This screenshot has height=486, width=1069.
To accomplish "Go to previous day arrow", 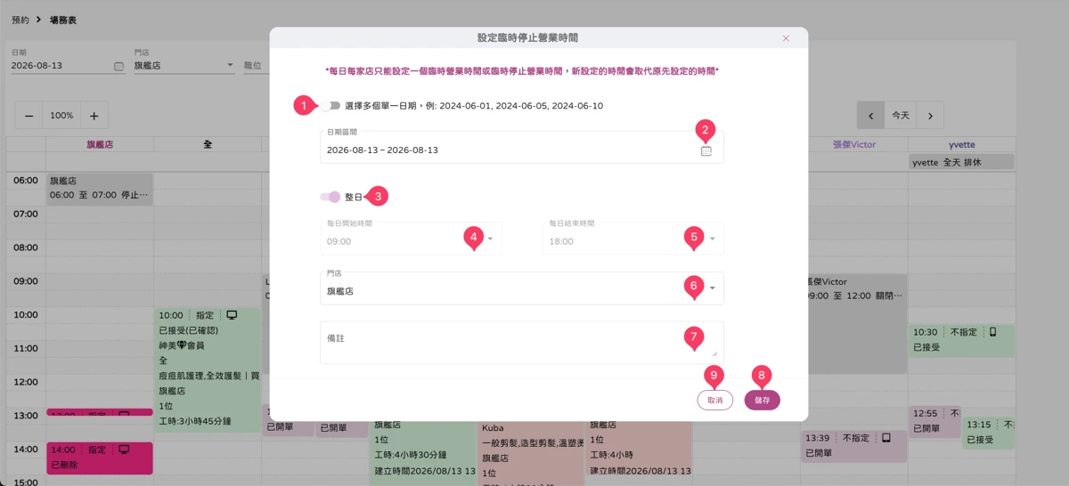I will pyautogui.click(x=870, y=116).
